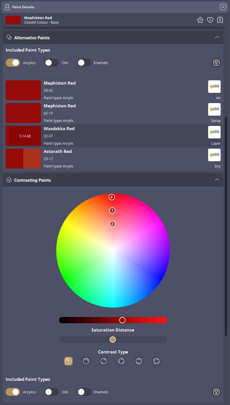Disable the Acrylics toggle under Contrasting Paints
This screenshot has height=405, width=230.
tap(12, 392)
